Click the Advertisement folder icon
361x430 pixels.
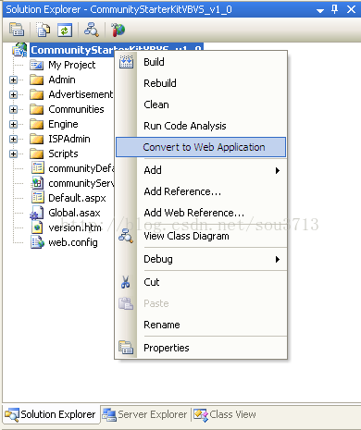(x=37, y=94)
